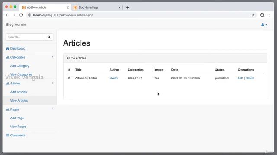Click the Blog Home Page tab favicon
The height and width of the screenshot is (155, 277).
tap(75, 8)
